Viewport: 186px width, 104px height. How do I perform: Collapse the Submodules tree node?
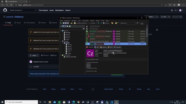61,55
